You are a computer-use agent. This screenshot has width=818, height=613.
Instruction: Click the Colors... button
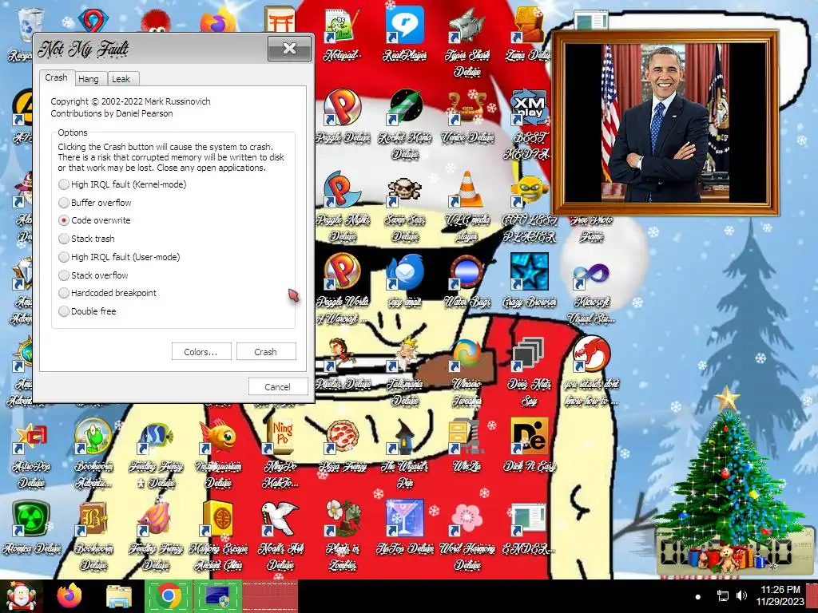coord(201,352)
